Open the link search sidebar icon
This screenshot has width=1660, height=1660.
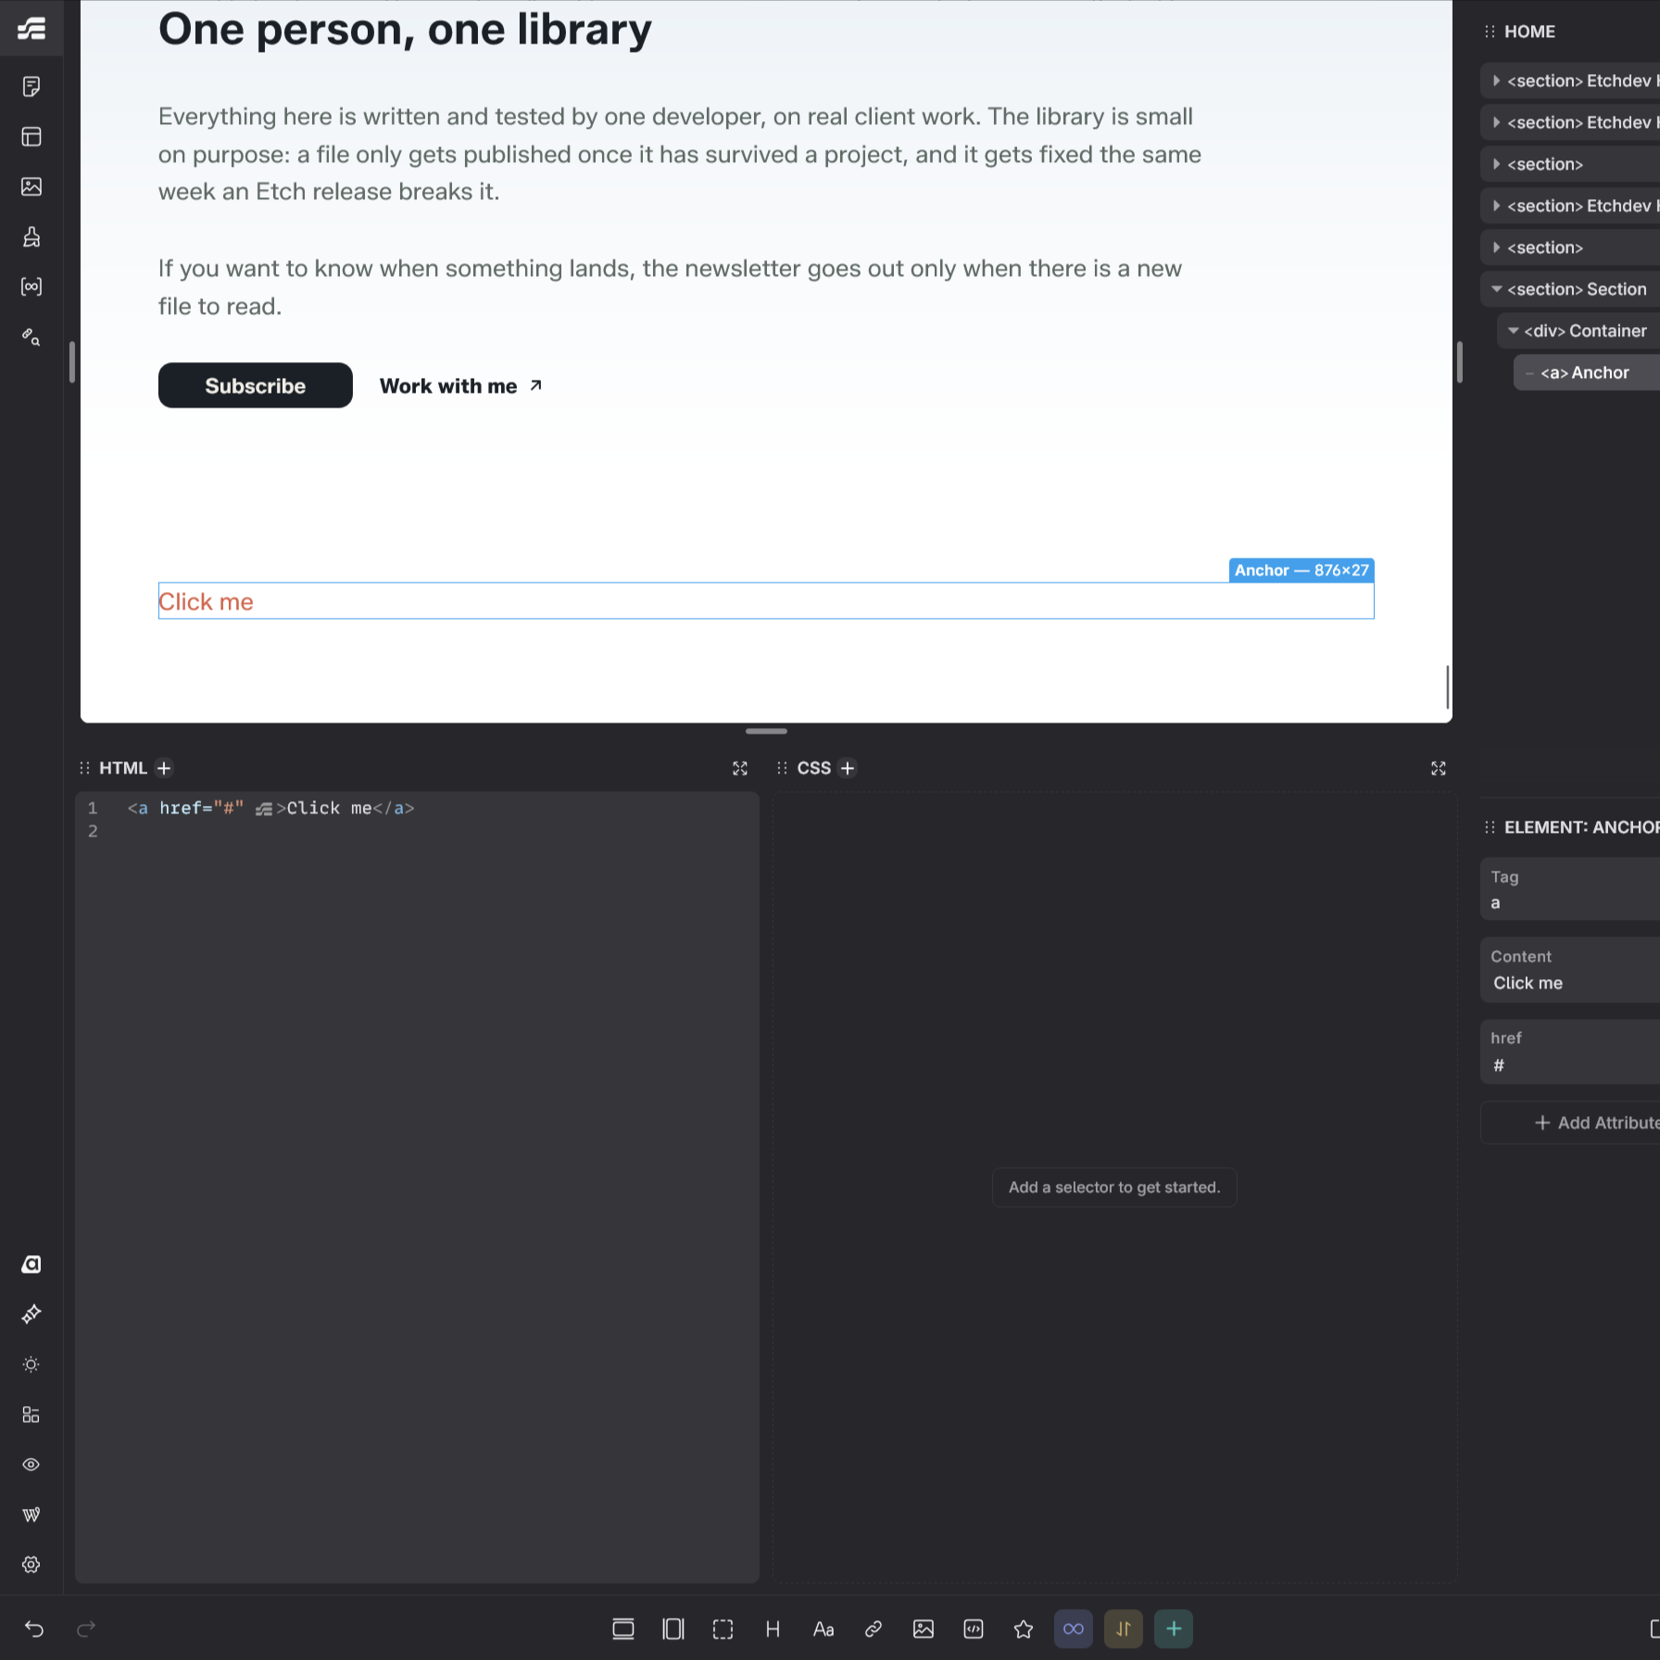click(x=31, y=336)
